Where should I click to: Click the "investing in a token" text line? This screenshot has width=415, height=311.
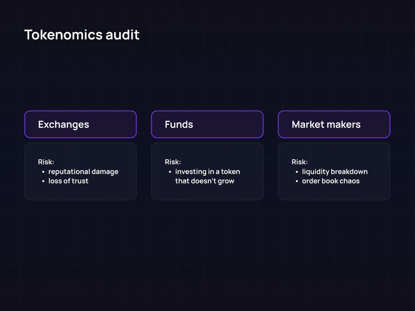(x=207, y=172)
